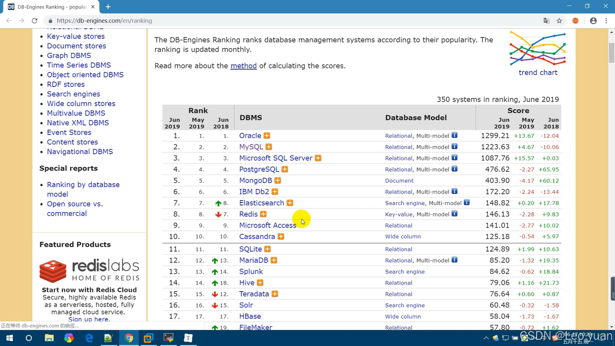This screenshot has height=346, width=615.
Task: Click the Wide column model link for Cassandra
Action: point(403,237)
